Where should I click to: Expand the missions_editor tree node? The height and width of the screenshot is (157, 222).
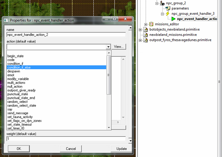coord(146,24)
